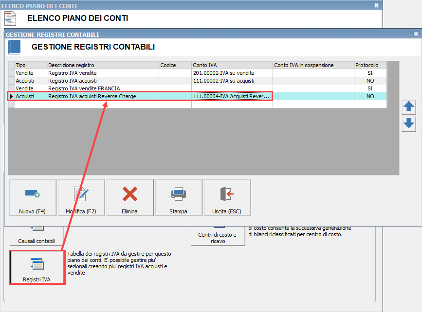
Task: Click the Nuovo (F4) button
Action: coord(33,197)
